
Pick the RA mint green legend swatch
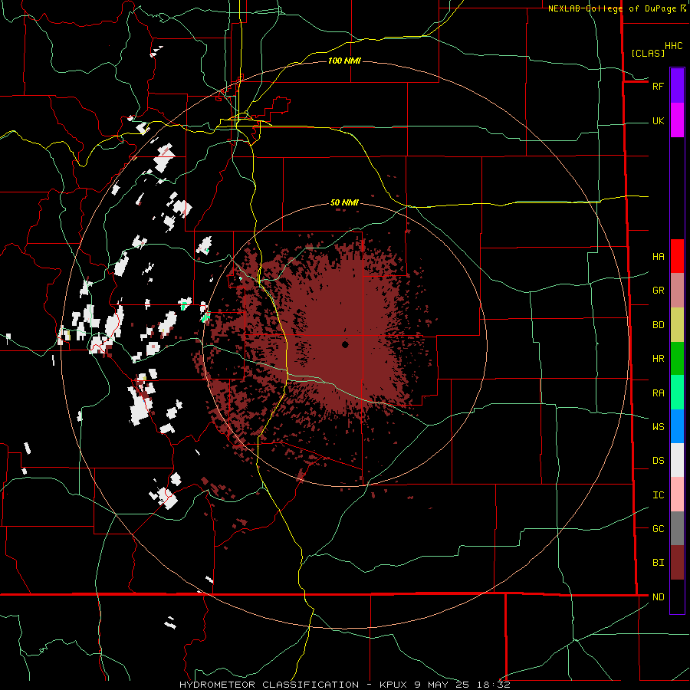tap(677, 393)
